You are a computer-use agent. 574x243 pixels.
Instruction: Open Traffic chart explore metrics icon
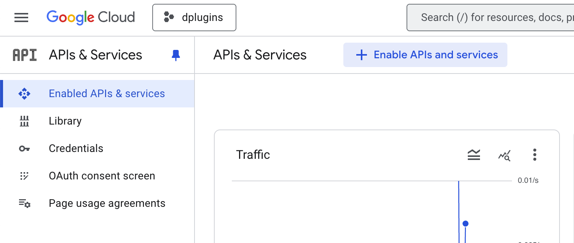(504, 155)
